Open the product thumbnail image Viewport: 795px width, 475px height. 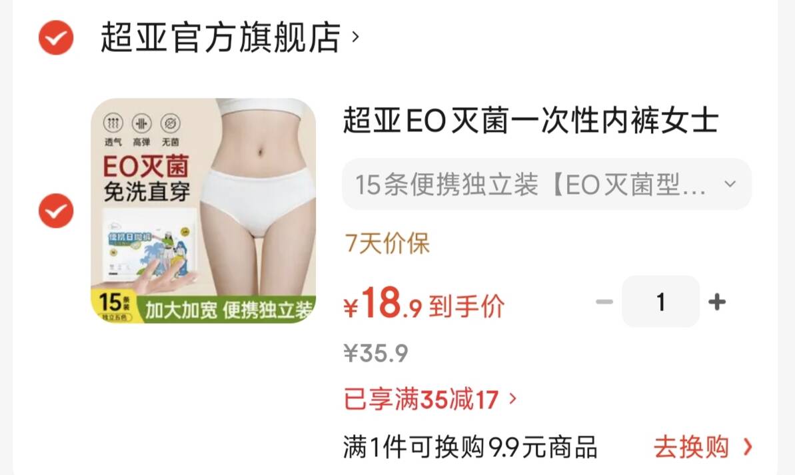coord(203,211)
